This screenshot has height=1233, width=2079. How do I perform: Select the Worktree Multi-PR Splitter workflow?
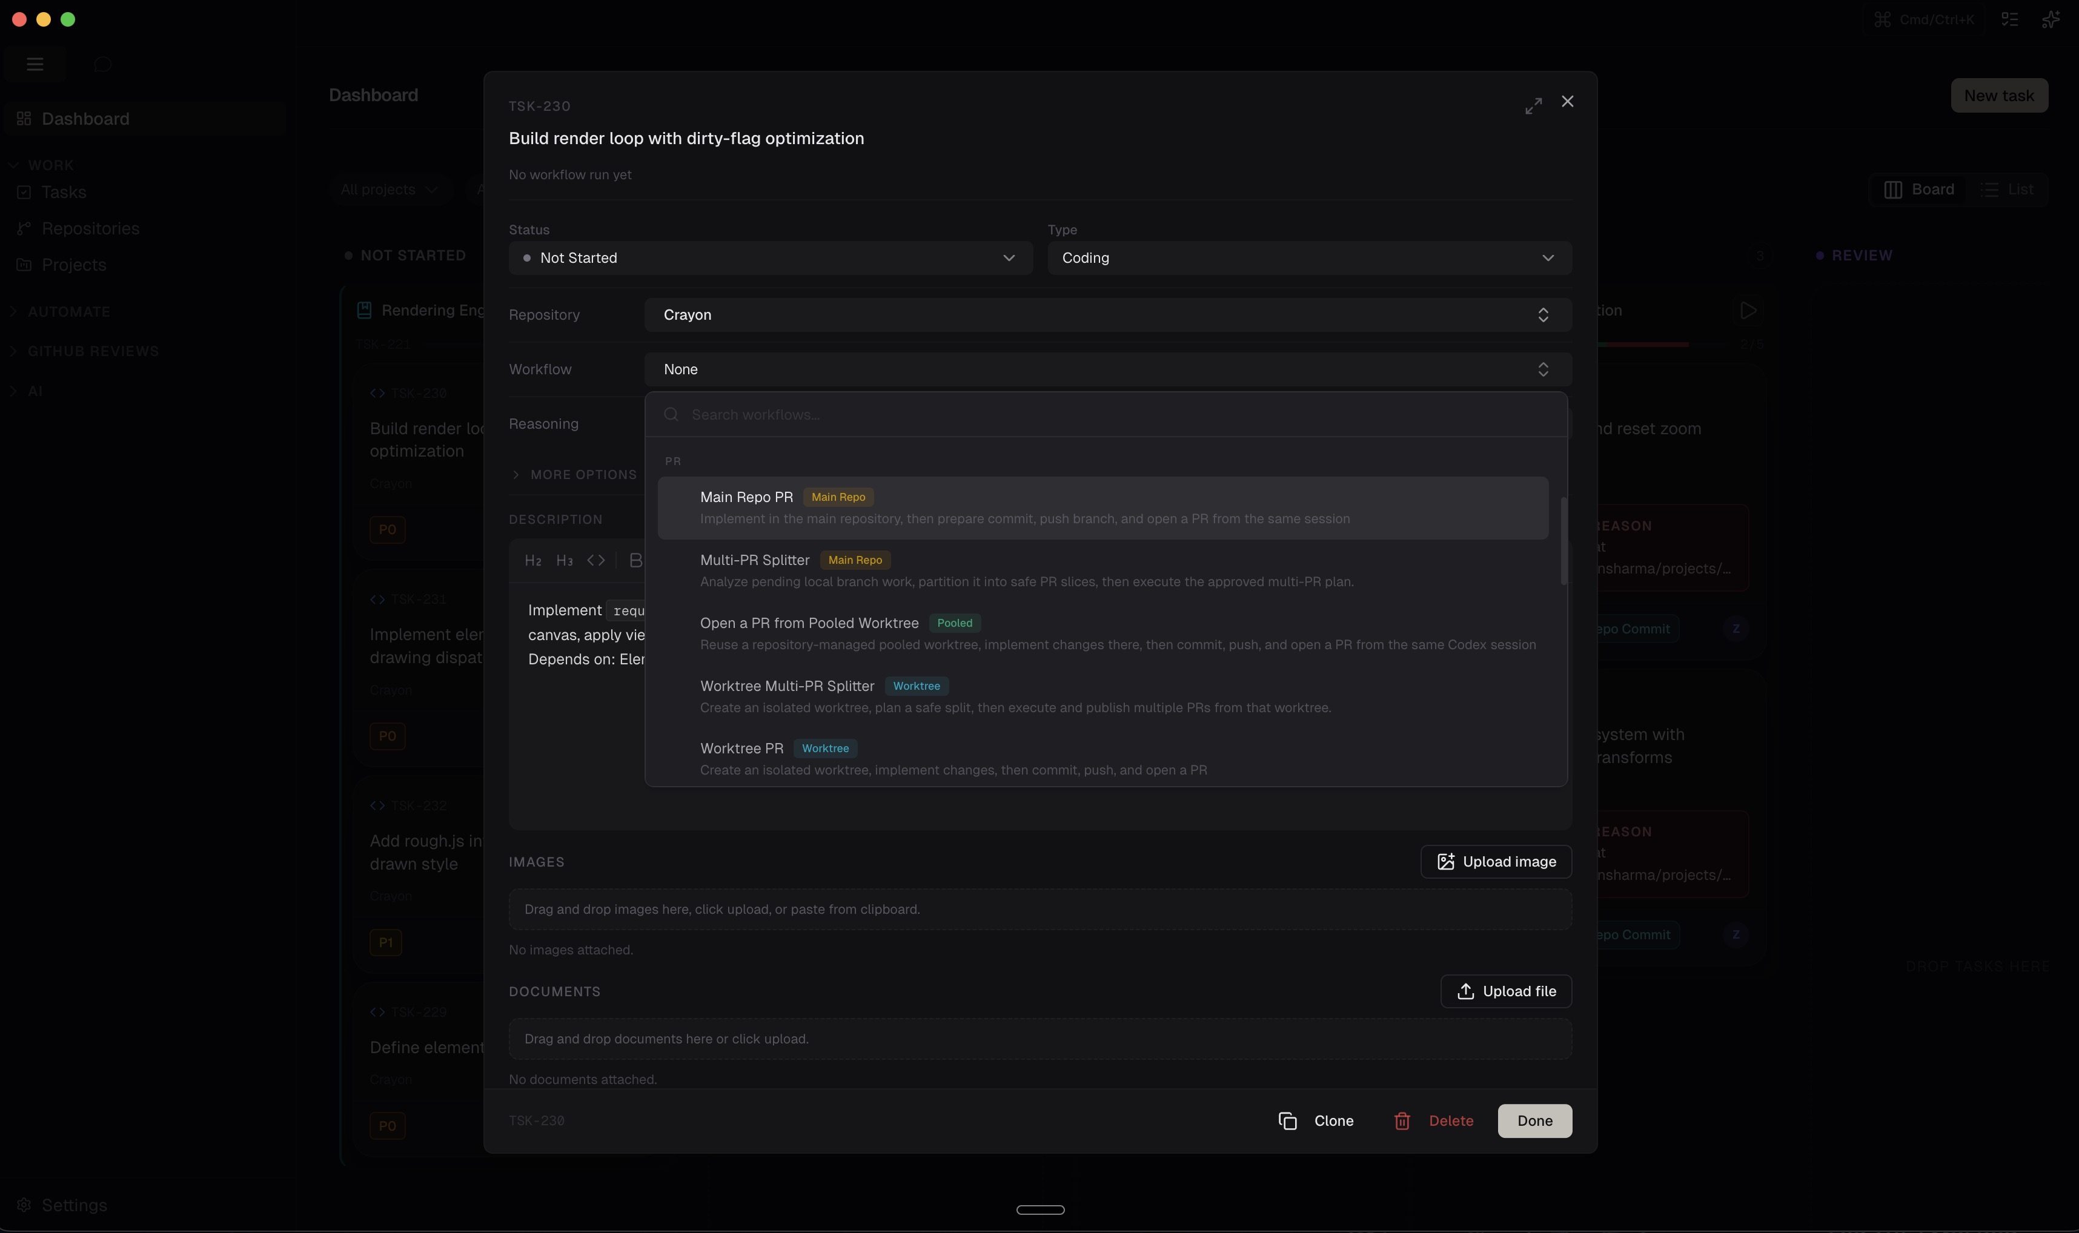(1102, 696)
